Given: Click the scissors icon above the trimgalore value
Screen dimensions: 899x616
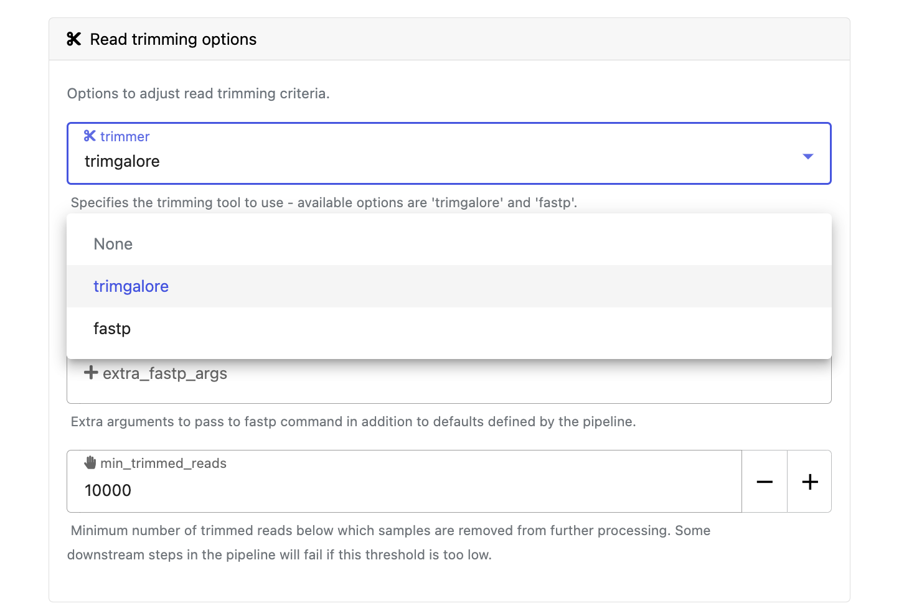Looking at the screenshot, I should coord(90,136).
